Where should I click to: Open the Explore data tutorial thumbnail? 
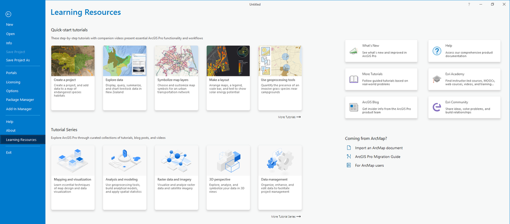coord(125,61)
